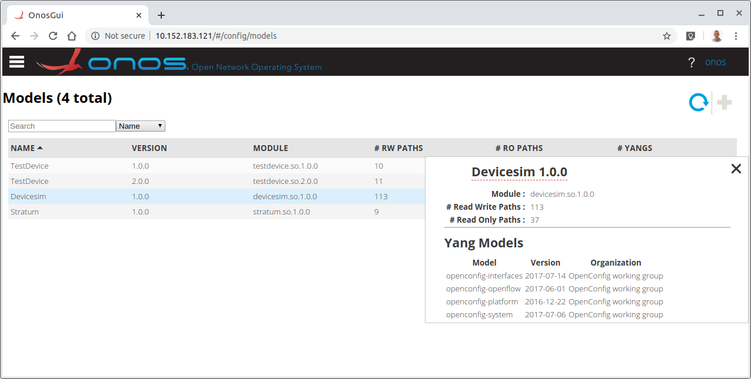The image size is (751, 379).
Task: Close the OnosGui browser tab
Action: coord(139,15)
